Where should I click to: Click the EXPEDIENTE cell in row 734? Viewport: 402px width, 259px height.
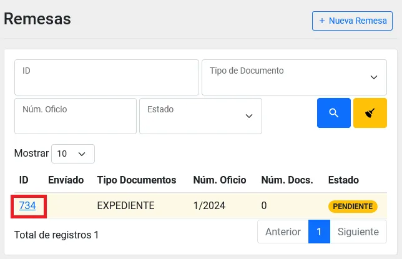[x=125, y=206]
